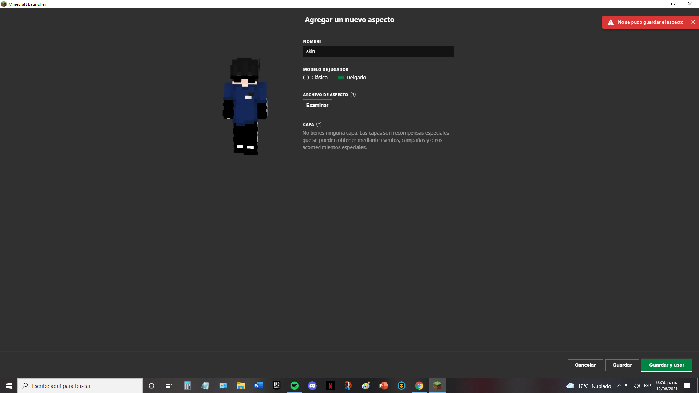Click the Examinar button to browse skin file

pos(317,105)
